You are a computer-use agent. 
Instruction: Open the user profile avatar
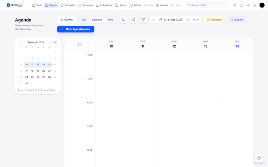pyautogui.click(x=262, y=5)
